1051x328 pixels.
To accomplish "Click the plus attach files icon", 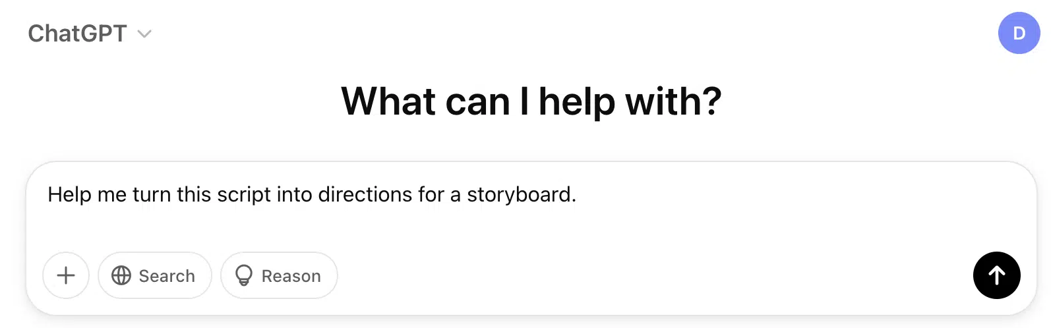I will tap(66, 275).
